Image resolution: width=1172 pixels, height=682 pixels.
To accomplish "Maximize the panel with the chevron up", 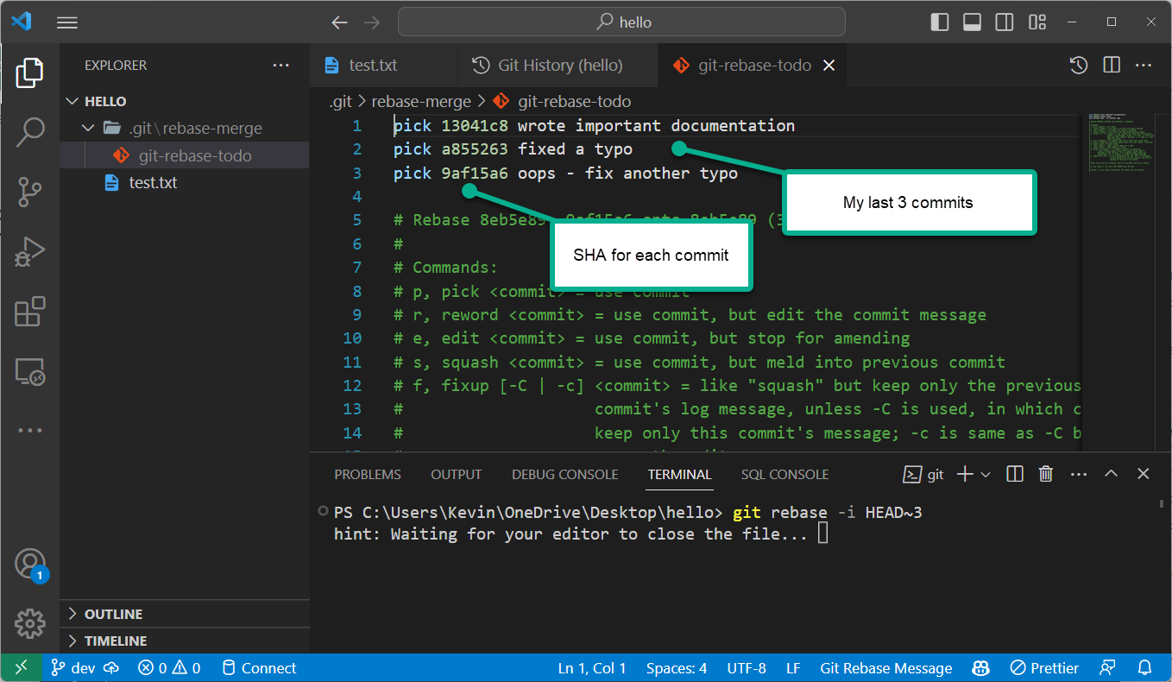I will tap(1112, 474).
